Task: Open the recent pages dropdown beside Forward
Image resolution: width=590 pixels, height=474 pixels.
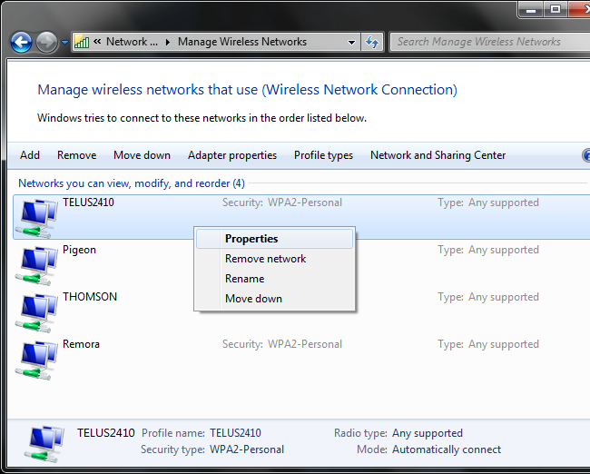Action: pos(64,42)
